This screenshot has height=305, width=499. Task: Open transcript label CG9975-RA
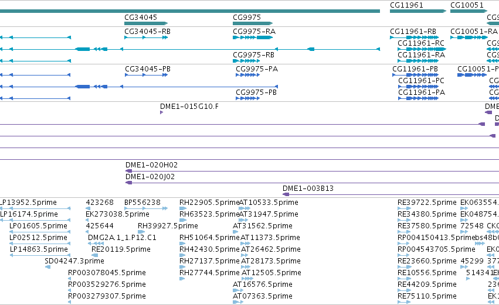(x=254, y=32)
